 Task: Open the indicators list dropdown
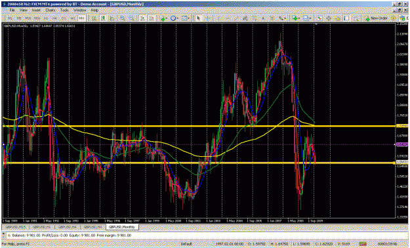point(164,18)
